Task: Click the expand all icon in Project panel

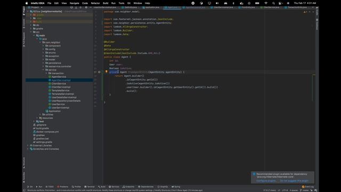Action: pos(76,7)
